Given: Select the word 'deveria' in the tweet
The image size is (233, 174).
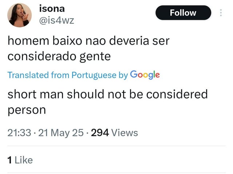Looking at the screenshot, I should pyautogui.click(x=129, y=41).
